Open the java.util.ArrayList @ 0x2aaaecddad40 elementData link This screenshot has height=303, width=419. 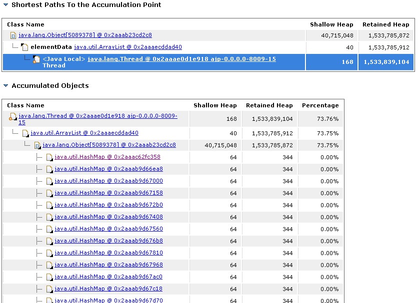(x=127, y=47)
